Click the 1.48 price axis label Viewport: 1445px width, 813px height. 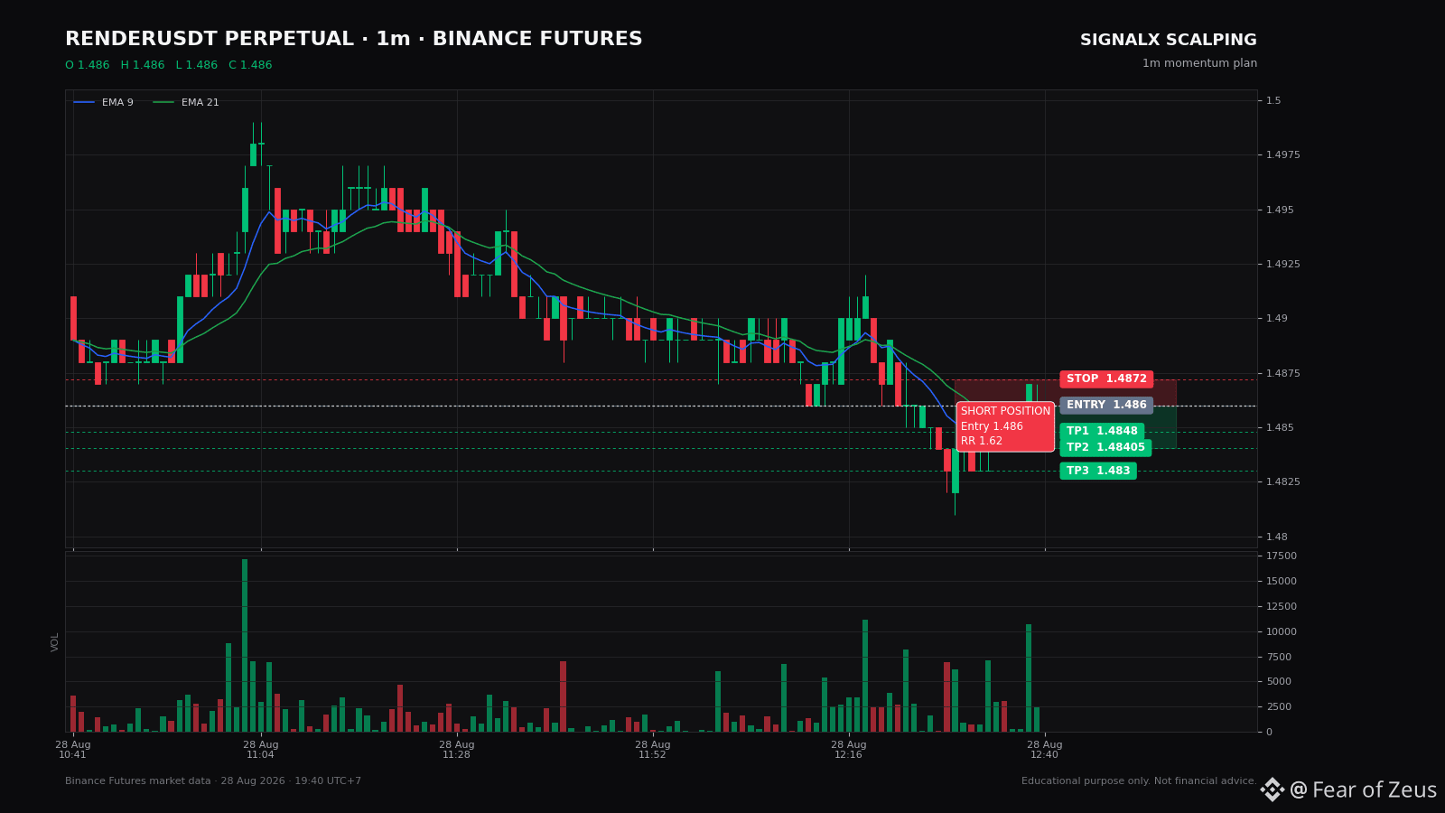click(1277, 537)
